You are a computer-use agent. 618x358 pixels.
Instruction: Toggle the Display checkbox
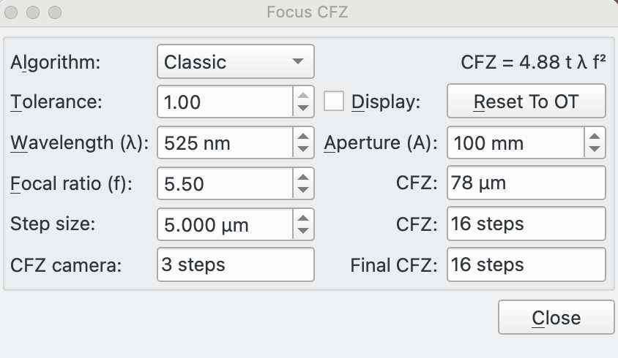(x=334, y=102)
